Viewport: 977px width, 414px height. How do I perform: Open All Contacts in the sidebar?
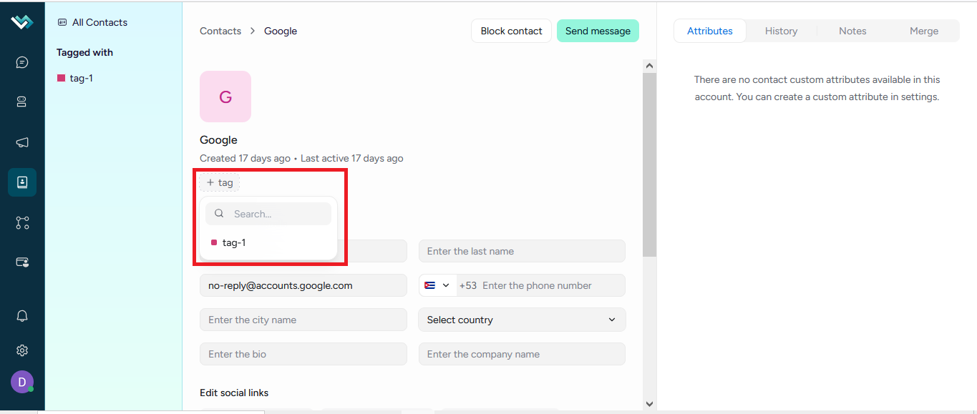point(92,22)
